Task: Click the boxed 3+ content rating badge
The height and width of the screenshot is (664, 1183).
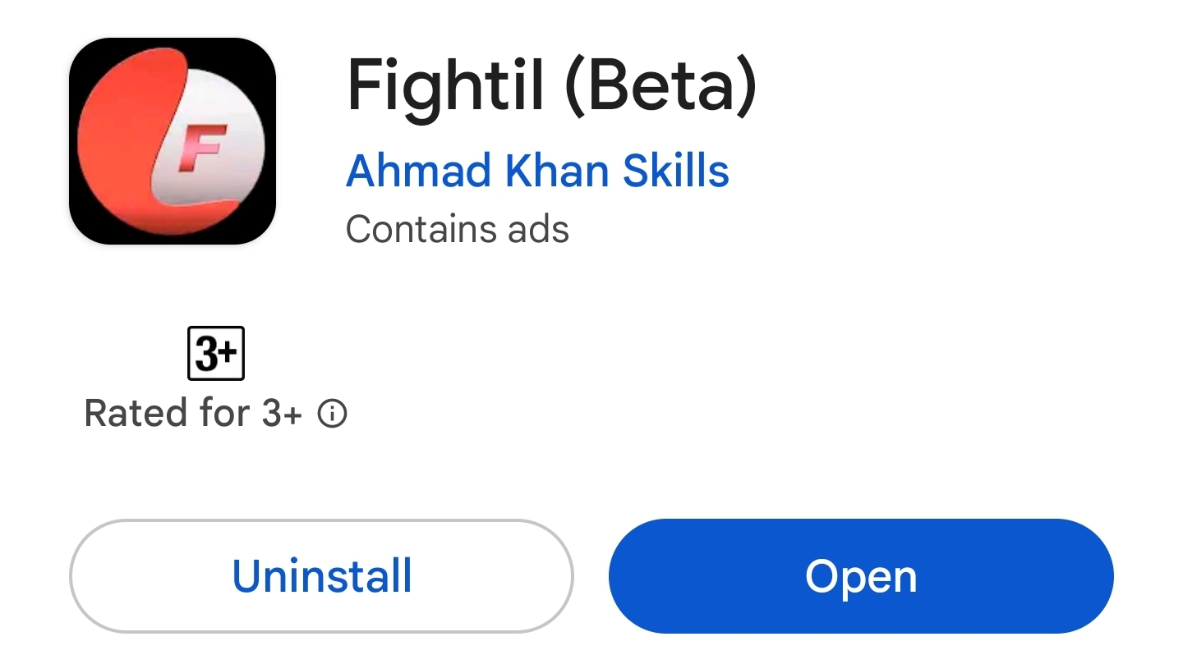Action: [216, 354]
